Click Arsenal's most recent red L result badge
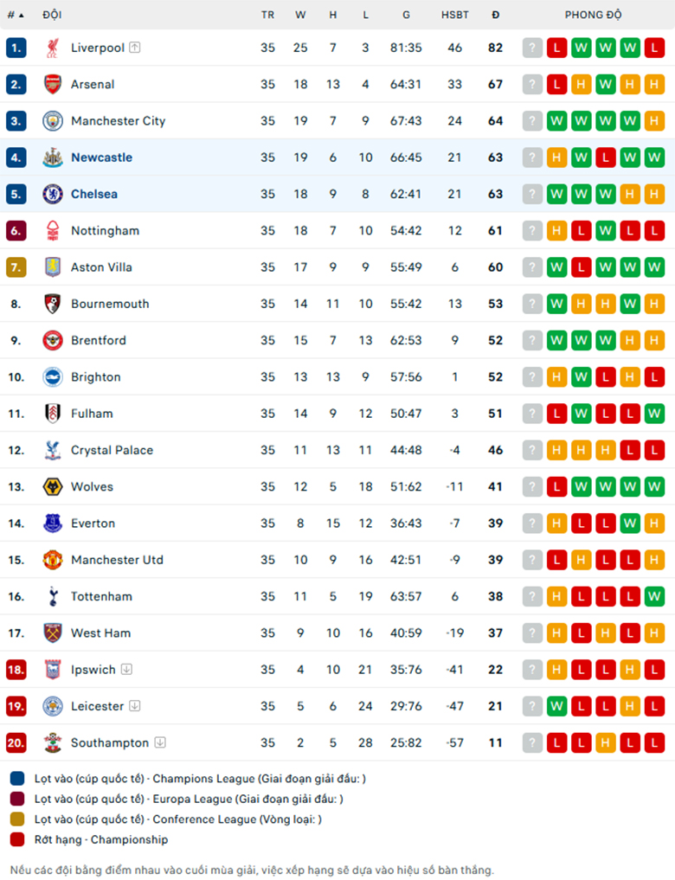The height and width of the screenshot is (880, 675). pyautogui.click(x=556, y=84)
